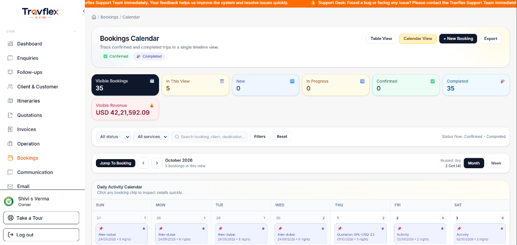The image size is (517, 245).
Task: Click the Alex-dubai chip on Tuesday 29
Action: pos(241,234)
